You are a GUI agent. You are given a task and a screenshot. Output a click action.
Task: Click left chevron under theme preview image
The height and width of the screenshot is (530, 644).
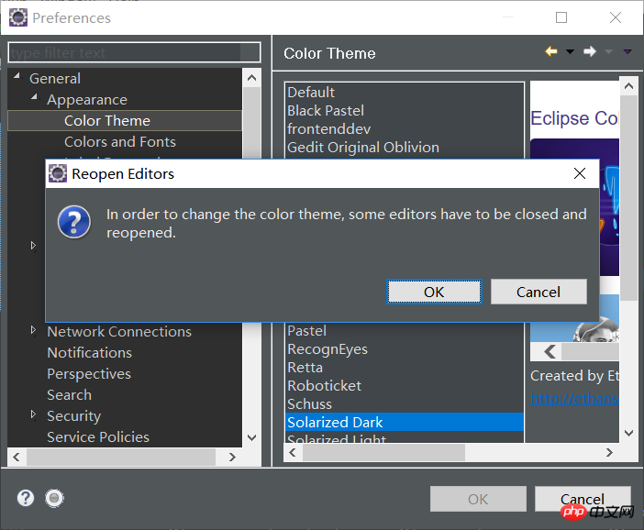pyautogui.click(x=550, y=351)
